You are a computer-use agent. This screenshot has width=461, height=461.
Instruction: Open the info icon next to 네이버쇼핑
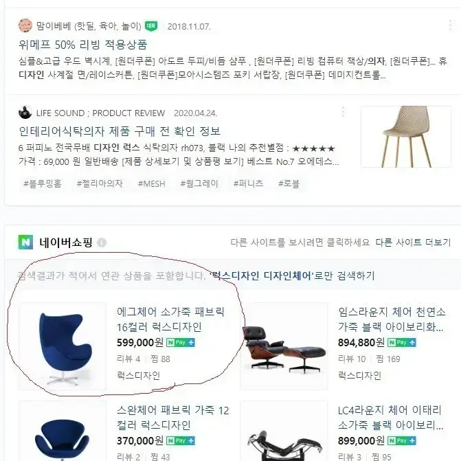[102, 243]
